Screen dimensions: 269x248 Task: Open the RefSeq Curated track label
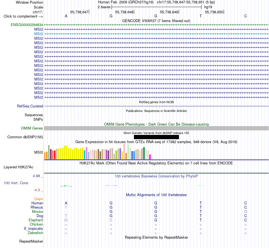pyautogui.click(x=30, y=106)
